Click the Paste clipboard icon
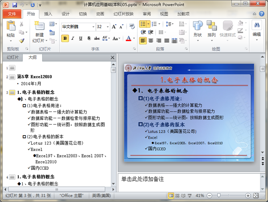 11,26
